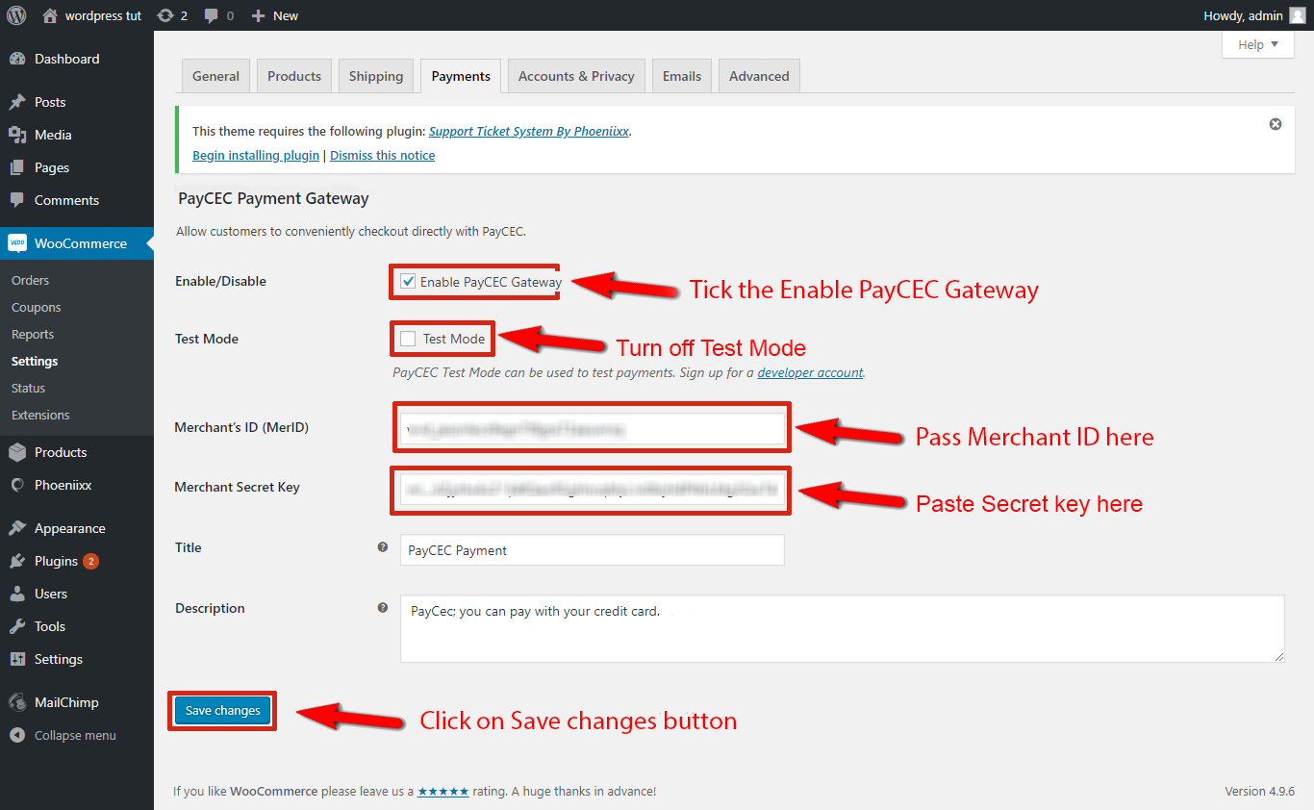
Task: Open the New content dropdown in admin bar
Action: coord(275,15)
